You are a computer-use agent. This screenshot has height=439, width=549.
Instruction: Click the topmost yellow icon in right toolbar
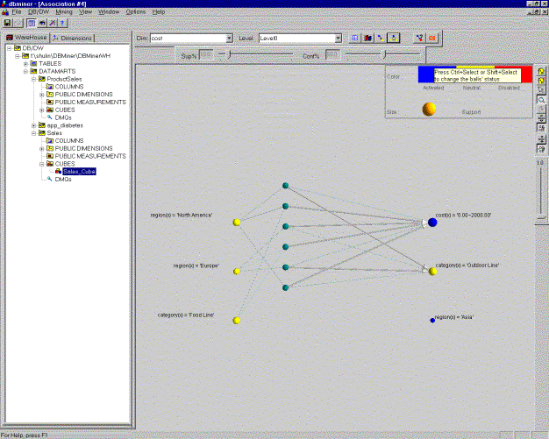(x=542, y=70)
